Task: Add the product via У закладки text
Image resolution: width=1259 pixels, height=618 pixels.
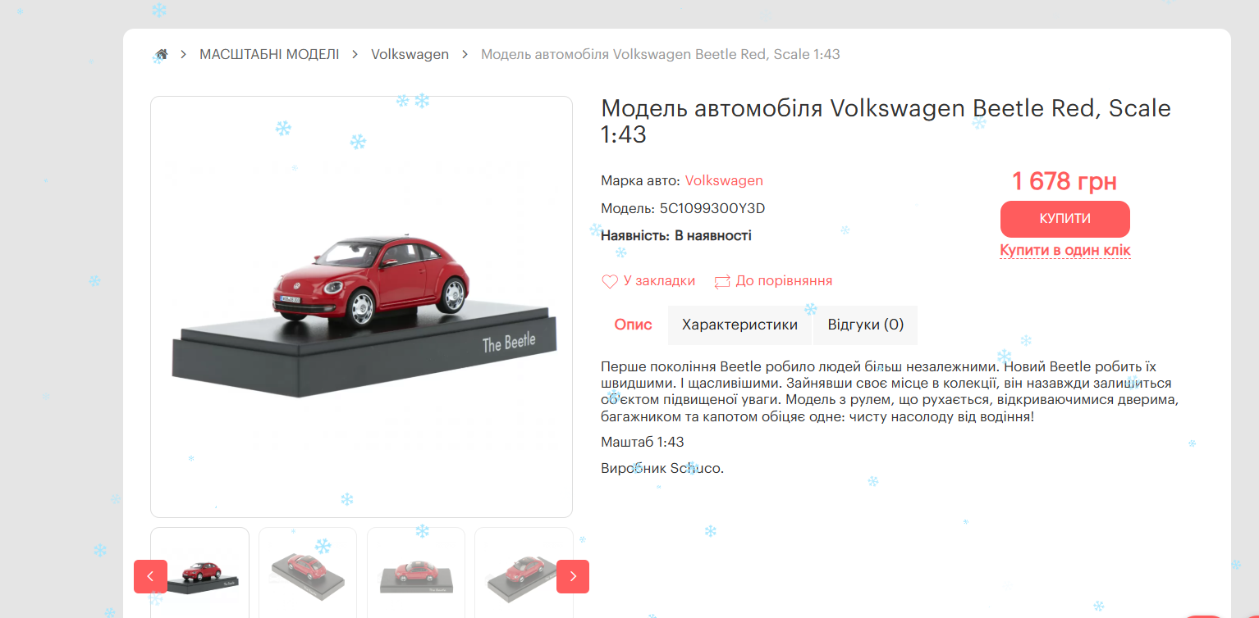Action: point(659,280)
